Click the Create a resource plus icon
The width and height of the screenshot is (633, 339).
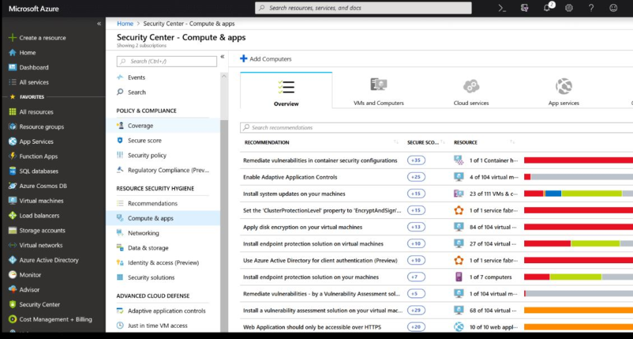coord(13,38)
